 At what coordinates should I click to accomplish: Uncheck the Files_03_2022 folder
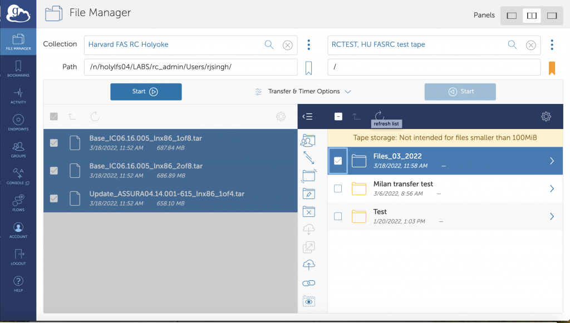(338, 161)
